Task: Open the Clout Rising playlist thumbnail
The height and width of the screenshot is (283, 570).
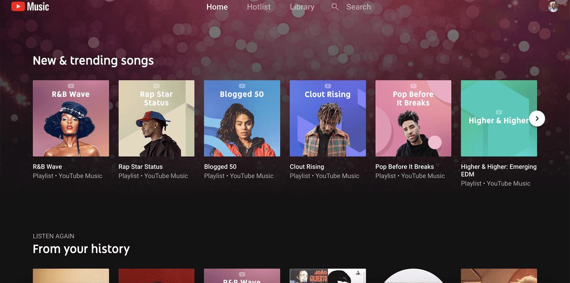Action: pyautogui.click(x=327, y=118)
